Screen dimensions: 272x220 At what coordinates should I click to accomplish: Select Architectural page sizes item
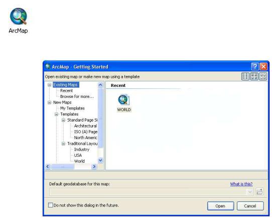click(85, 126)
